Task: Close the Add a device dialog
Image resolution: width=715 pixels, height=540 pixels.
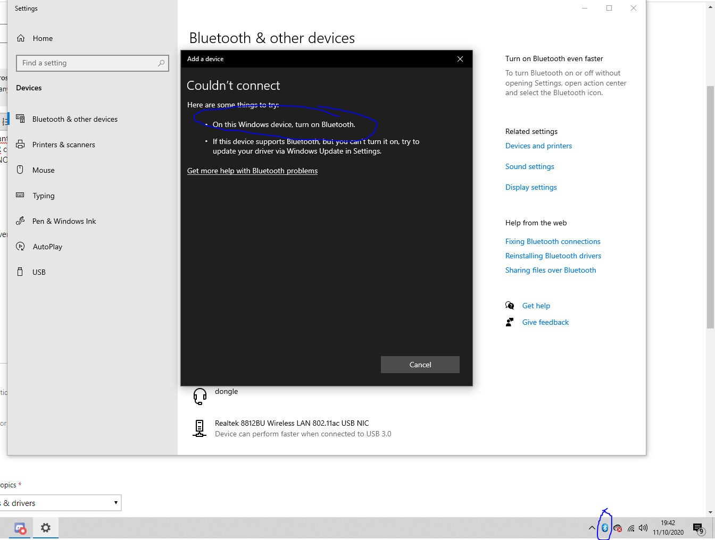Action: click(460, 59)
